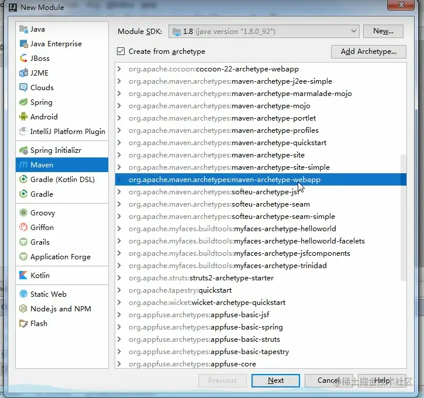This screenshot has width=424, height=398.
Task: Open the Help button
Action: (382, 380)
